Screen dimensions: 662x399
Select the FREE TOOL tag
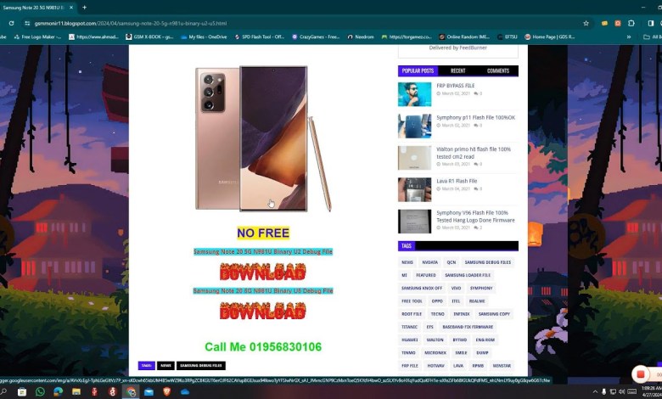pyautogui.click(x=412, y=301)
